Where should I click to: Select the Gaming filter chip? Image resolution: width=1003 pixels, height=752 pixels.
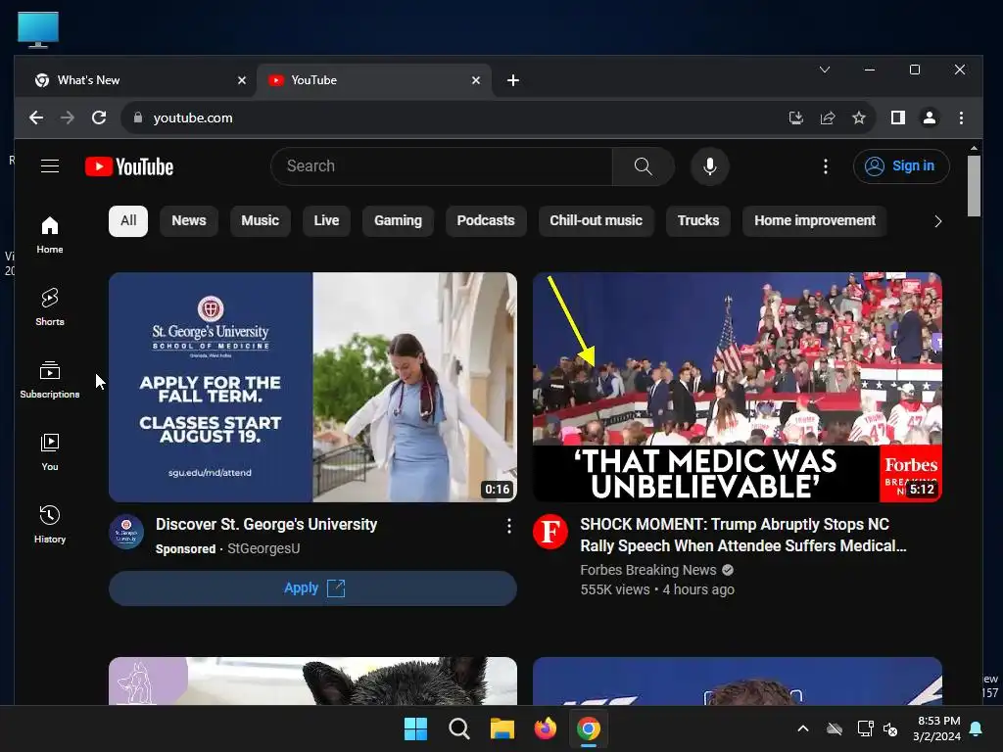[x=398, y=220]
